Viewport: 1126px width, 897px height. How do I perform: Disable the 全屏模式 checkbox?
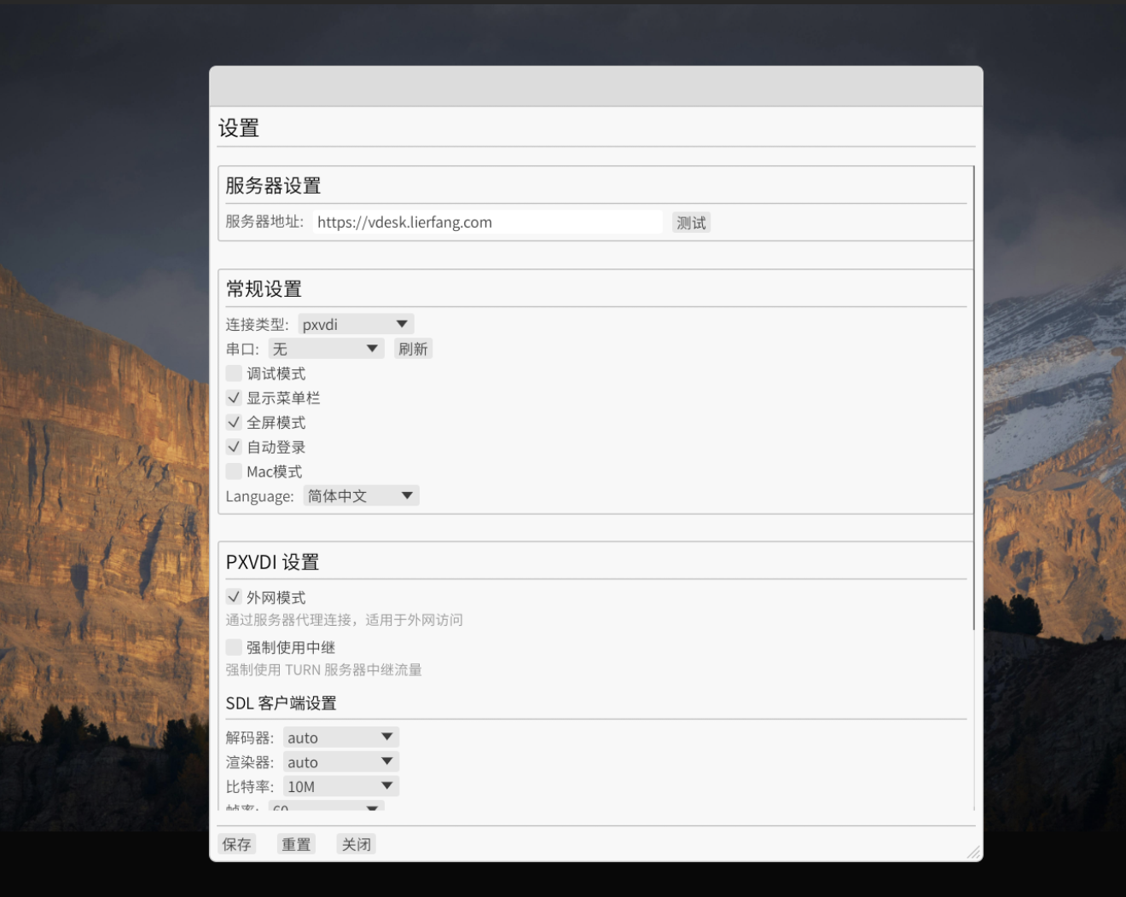click(234, 422)
